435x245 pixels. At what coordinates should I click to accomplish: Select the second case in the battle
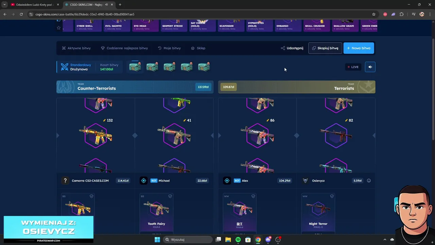click(x=152, y=67)
